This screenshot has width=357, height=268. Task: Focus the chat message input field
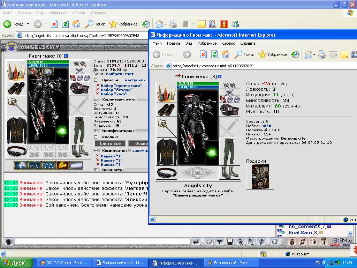102,241
